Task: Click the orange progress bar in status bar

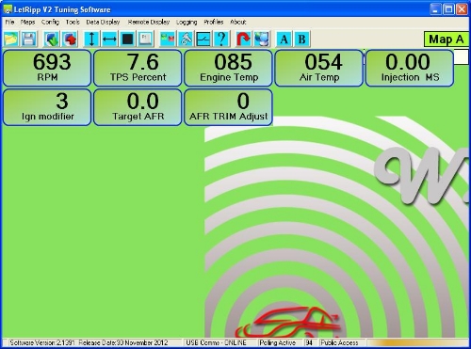Action: (x=417, y=342)
